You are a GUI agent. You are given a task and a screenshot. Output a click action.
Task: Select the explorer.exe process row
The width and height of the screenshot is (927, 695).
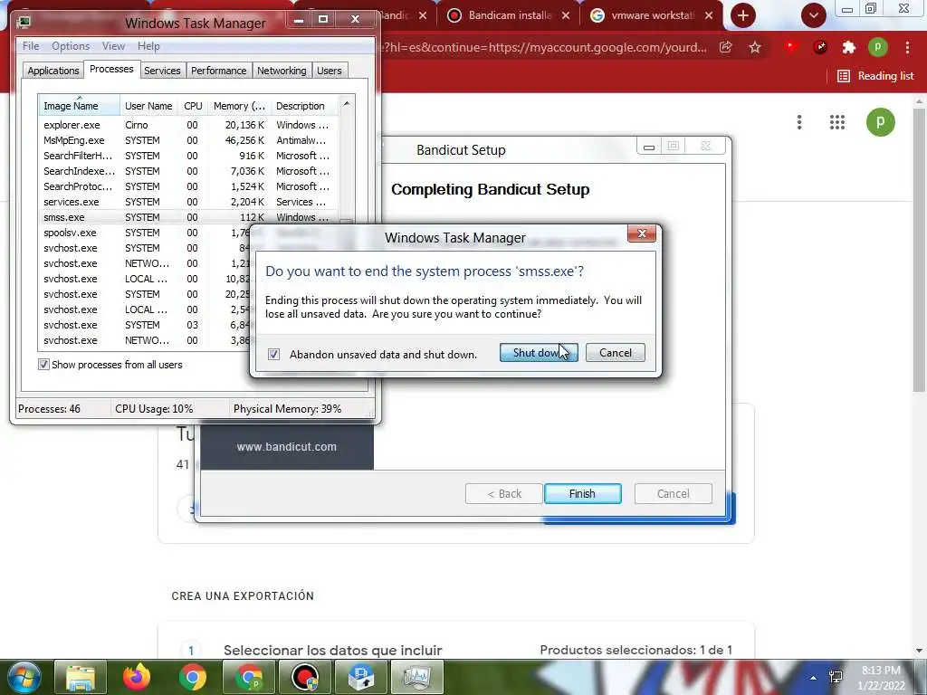[x=188, y=125]
